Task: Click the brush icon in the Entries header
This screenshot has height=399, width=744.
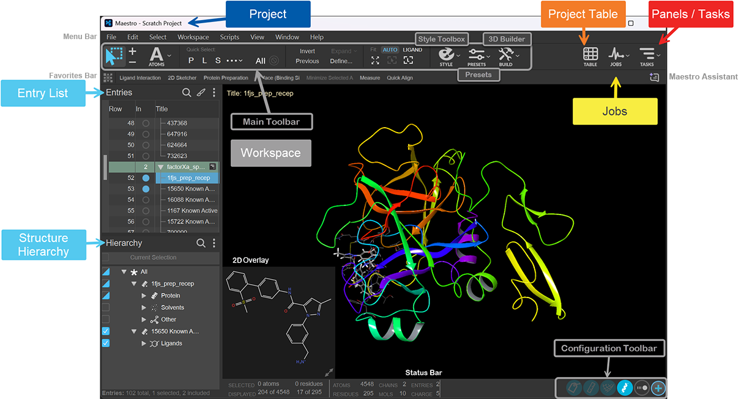Action: (x=201, y=93)
